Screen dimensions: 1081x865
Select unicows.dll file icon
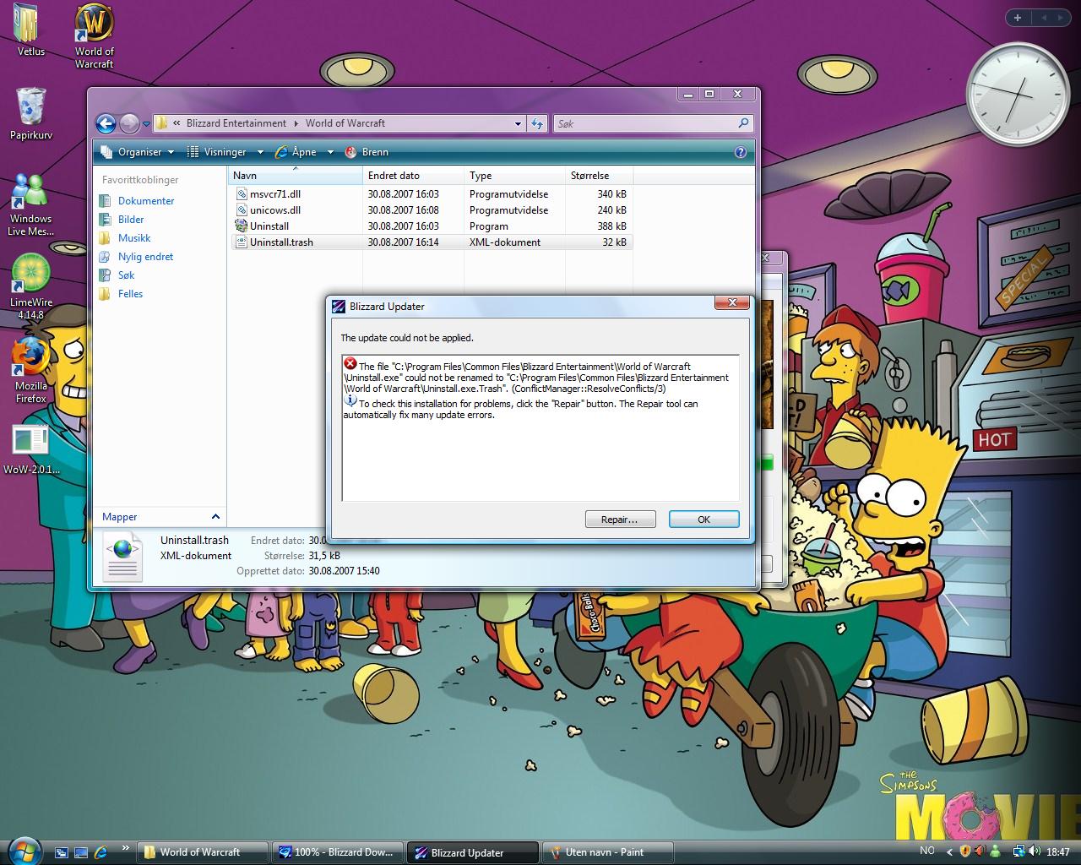tap(242, 209)
